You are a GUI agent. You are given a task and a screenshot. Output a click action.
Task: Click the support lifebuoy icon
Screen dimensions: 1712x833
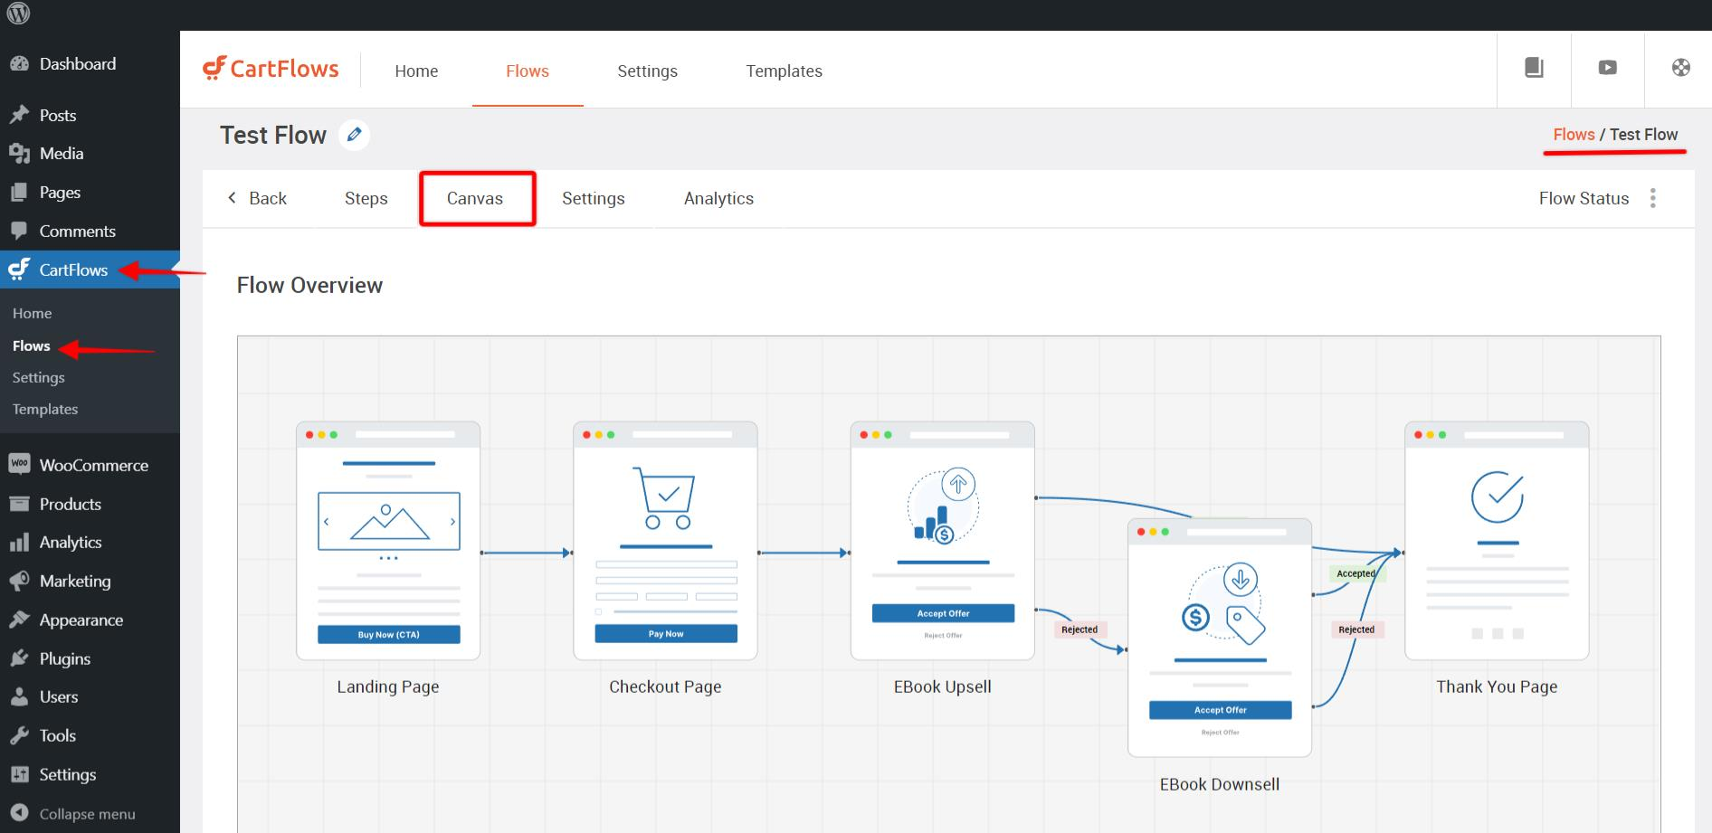click(1680, 68)
